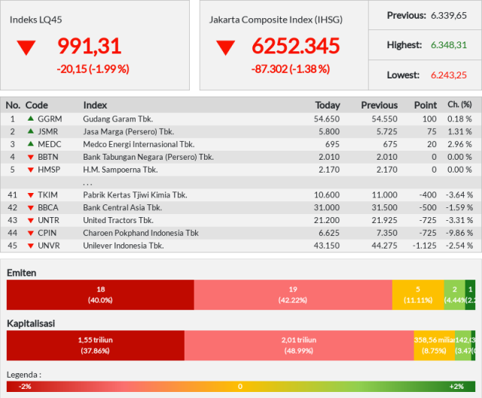The image size is (482, 398).
Task: Select the 2,01 triliun Kapitalisasi segment
Action: click(299, 345)
